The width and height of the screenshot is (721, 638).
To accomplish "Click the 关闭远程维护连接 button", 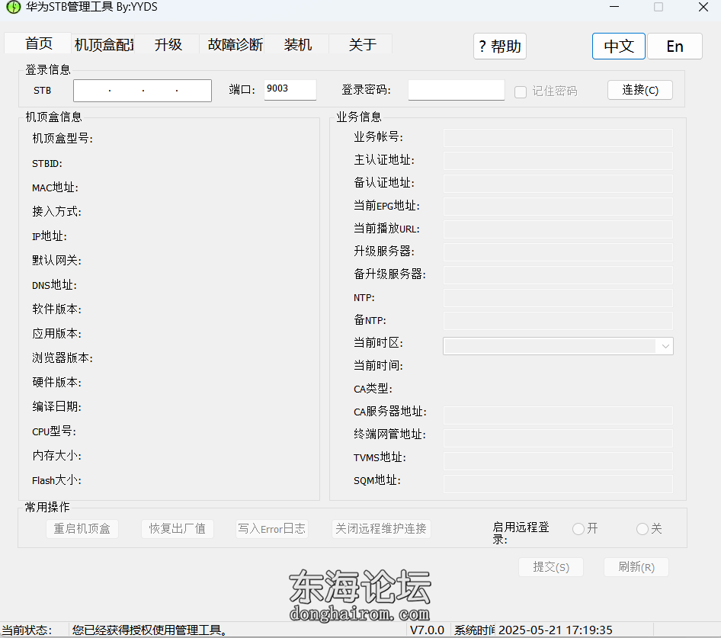I will (x=381, y=528).
